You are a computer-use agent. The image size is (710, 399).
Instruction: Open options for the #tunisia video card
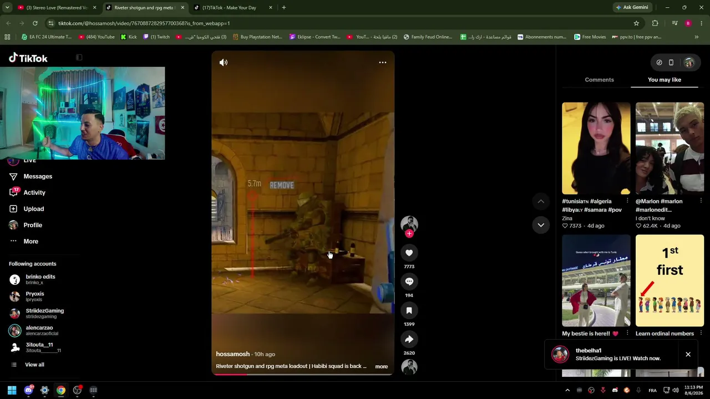tap(627, 201)
